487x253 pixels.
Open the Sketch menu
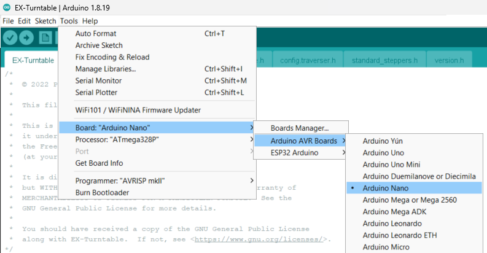pyautogui.click(x=45, y=21)
